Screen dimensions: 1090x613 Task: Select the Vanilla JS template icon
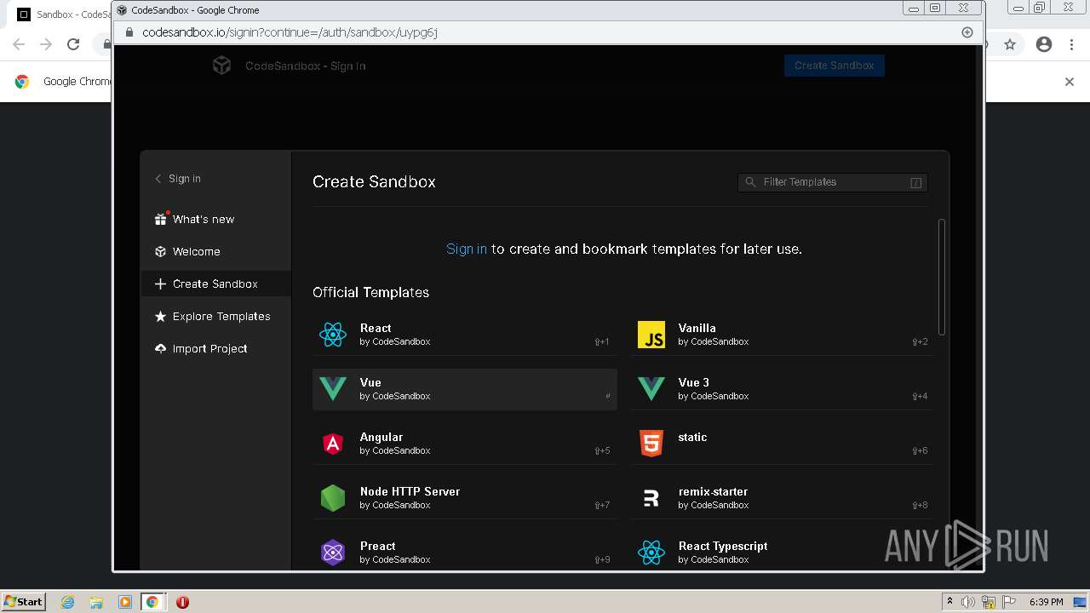651,335
